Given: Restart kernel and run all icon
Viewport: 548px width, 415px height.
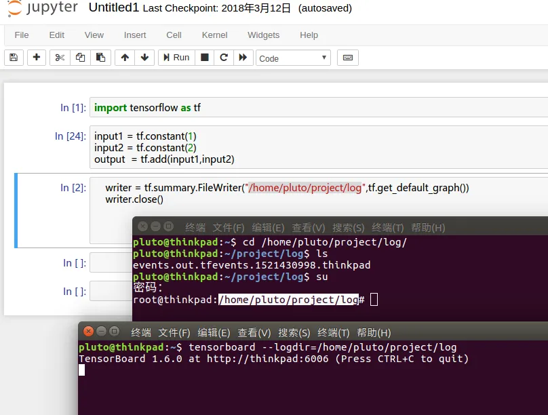Looking at the screenshot, I should tap(243, 58).
